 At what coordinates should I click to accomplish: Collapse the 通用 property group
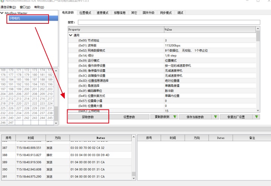tap(70, 35)
